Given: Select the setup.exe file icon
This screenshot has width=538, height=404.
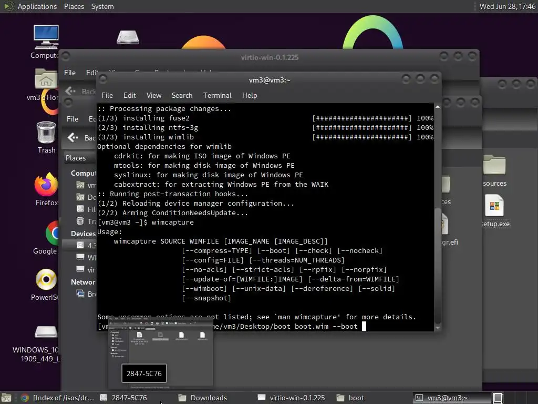Looking at the screenshot, I should point(495,210).
